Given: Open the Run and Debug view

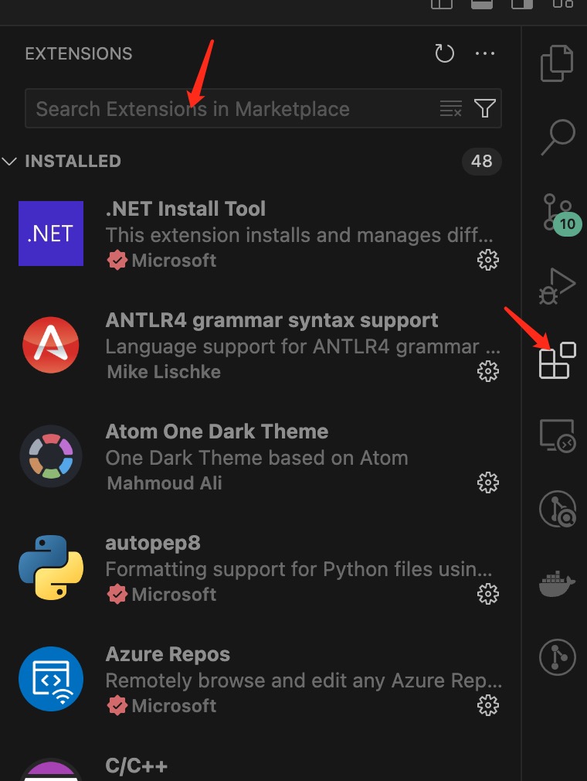Looking at the screenshot, I should point(557,286).
